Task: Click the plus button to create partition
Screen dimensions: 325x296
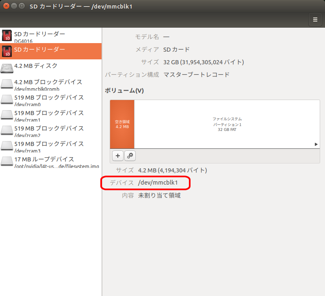Action: click(x=117, y=155)
